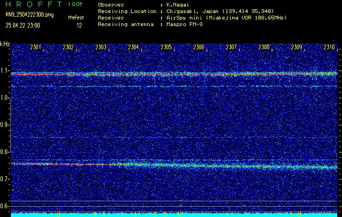The image size is (342, 217).
Task: Click the strong red signal trace near 1.09 kHz
Action: coord(174,74)
